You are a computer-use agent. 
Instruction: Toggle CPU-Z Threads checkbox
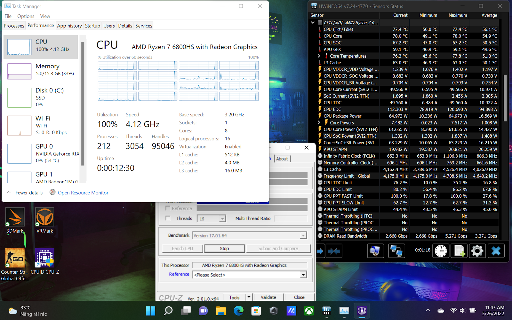pos(168,218)
